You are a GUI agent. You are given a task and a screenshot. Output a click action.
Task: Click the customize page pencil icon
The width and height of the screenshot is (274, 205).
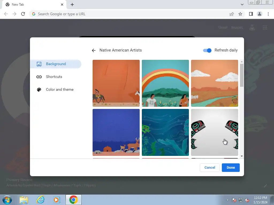[265, 186]
